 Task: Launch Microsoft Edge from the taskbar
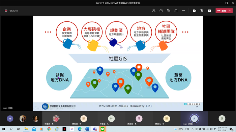(80, 129)
